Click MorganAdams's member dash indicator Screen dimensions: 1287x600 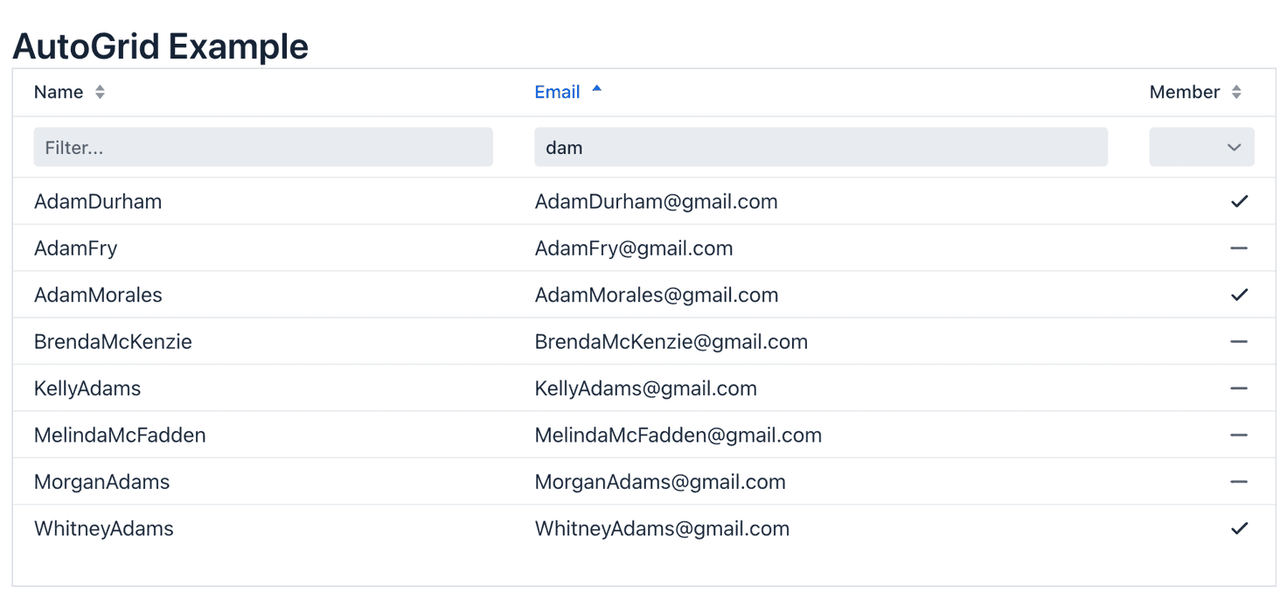1238,482
